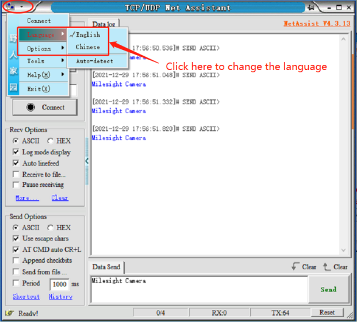The height and width of the screenshot is (322, 357).
Task: Toggle Log mode display checkbox
Action: coord(16,152)
